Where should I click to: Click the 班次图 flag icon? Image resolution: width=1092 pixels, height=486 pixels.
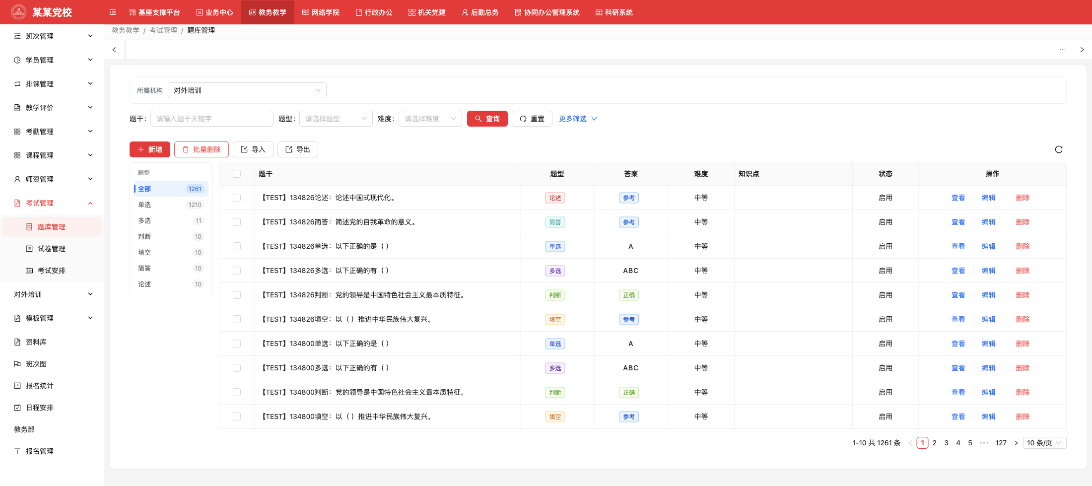tap(17, 364)
